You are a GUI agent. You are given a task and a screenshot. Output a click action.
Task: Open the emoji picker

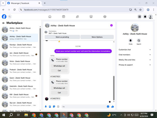[108, 107]
